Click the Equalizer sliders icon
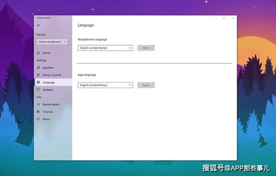The height and width of the screenshot is (176, 276). click(38, 68)
